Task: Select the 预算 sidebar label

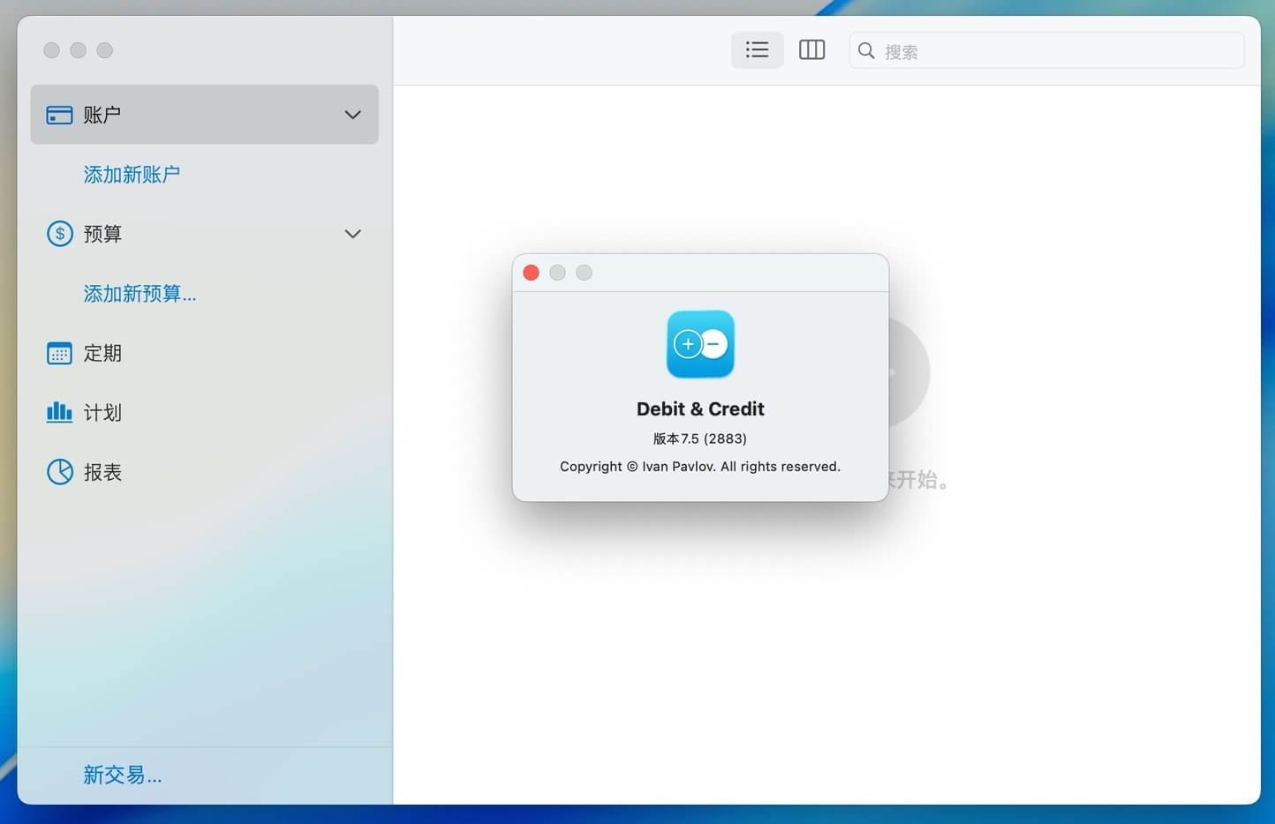Action: click(102, 234)
